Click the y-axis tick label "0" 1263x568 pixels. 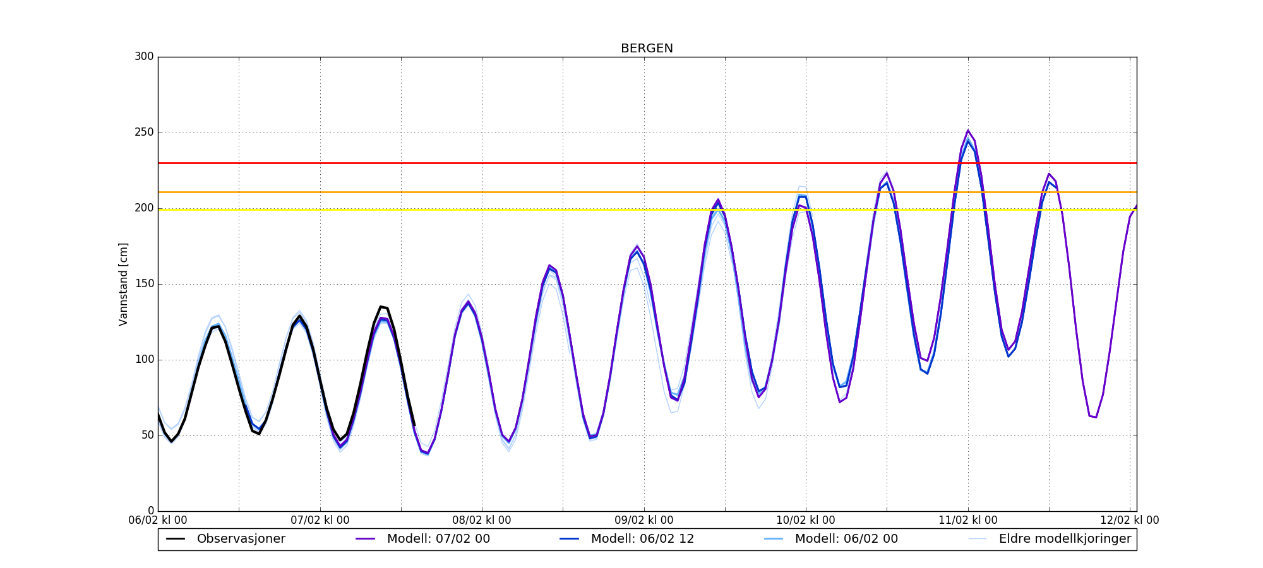(151, 511)
